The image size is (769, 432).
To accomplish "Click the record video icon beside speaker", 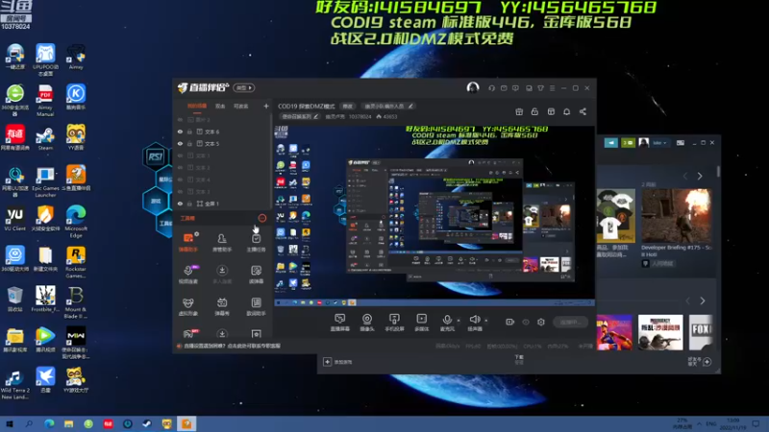I will (510, 322).
